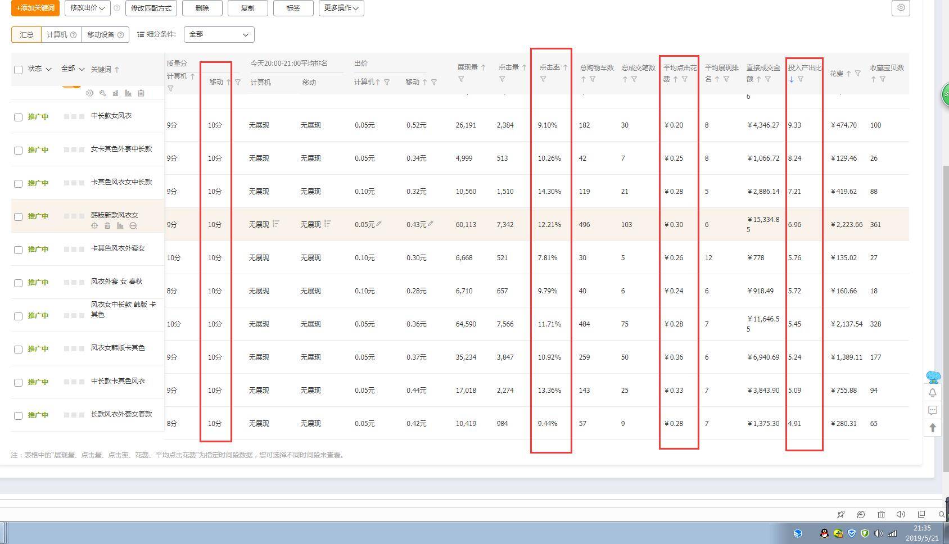Click the 添加关键词 button
The height and width of the screenshot is (544, 949).
(35, 8)
